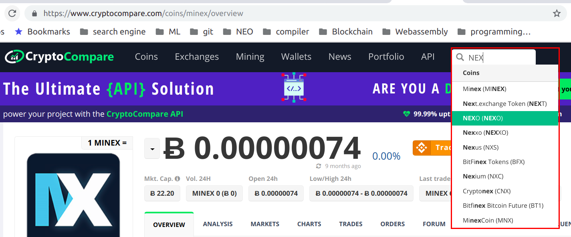Open the Wallets menu

tap(296, 57)
